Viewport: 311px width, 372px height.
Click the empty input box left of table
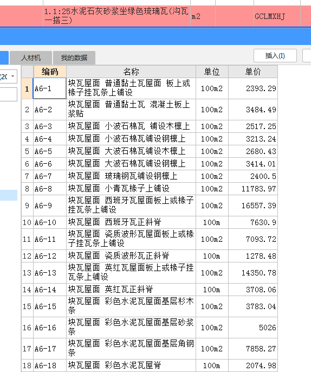(x=8, y=94)
